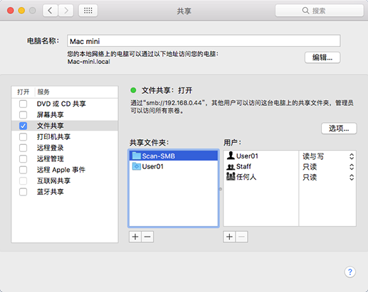Viewport: 368px width, 292px height.
Task: Enable 远程 Apple 事件 checkbox
Action: [x=23, y=170]
